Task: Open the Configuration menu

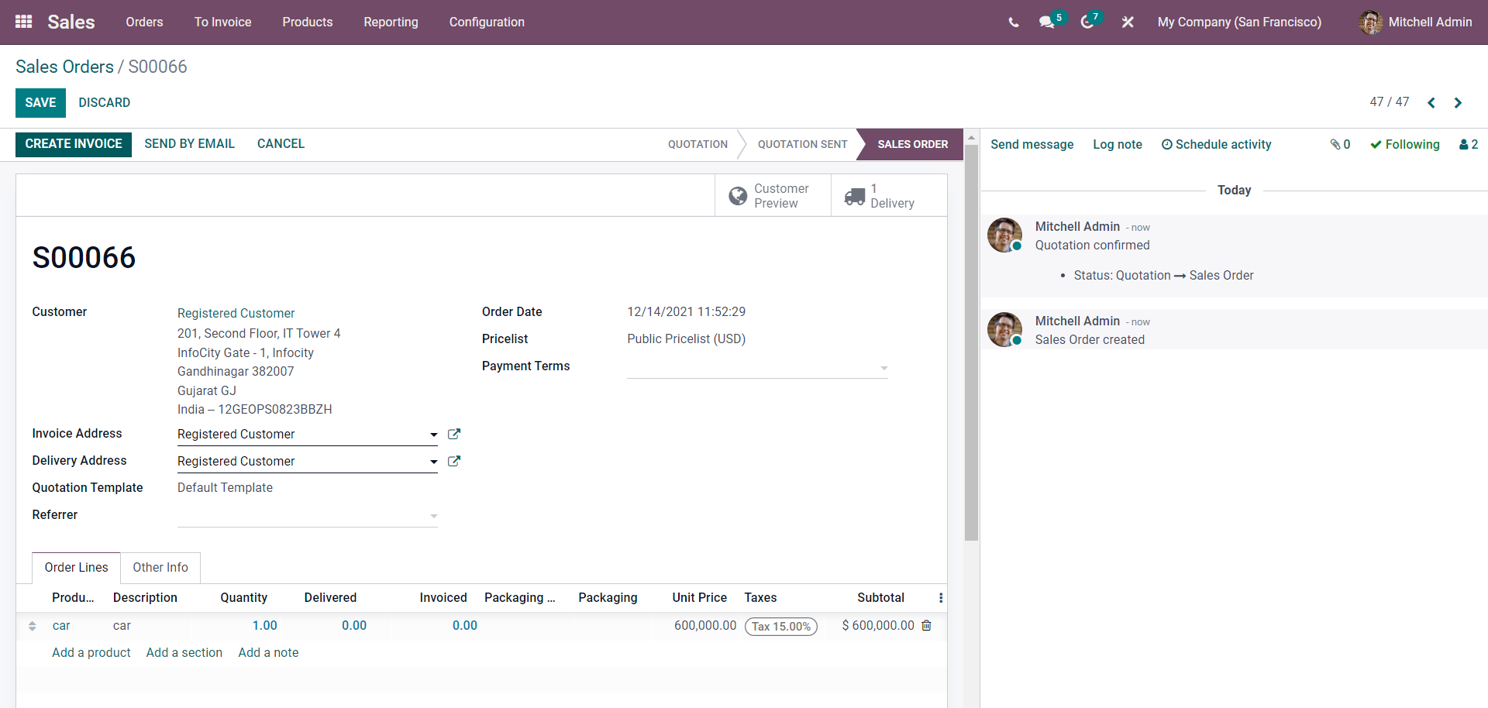Action: pos(487,22)
